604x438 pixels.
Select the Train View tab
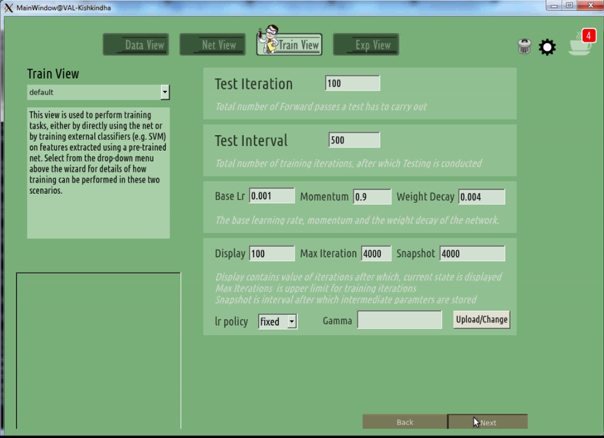click(x=290, y=45)
